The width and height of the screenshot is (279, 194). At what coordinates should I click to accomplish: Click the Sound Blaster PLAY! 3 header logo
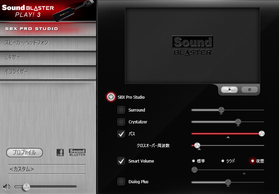point(28,11)
